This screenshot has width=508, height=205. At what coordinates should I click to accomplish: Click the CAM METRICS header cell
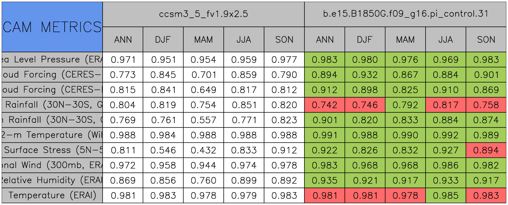[x=52, y=27]
